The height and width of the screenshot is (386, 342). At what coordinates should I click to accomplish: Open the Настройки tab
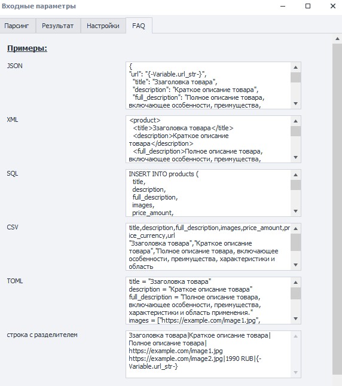(x=103, y=26)
